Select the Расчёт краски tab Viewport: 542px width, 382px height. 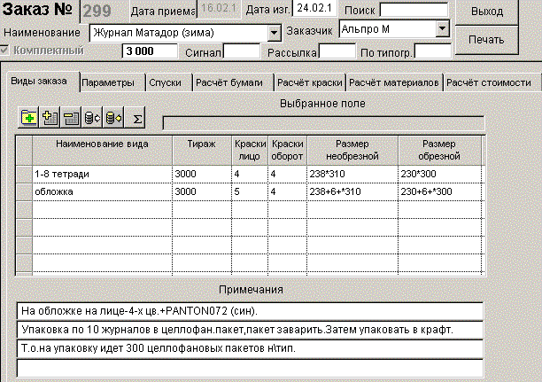point(309,82)
